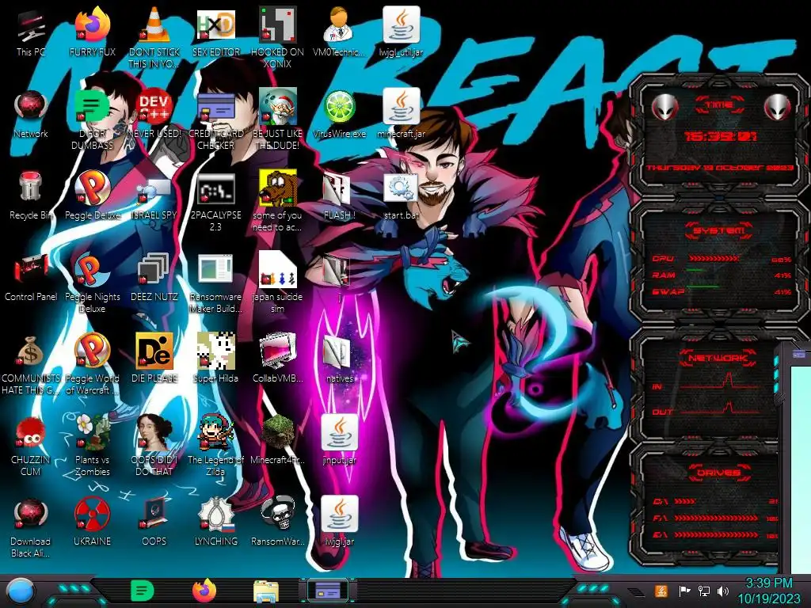The width and height of the screenshot is (811, 608).
Task: Select the lwjgl.jar file
Action: coord(339,514)
